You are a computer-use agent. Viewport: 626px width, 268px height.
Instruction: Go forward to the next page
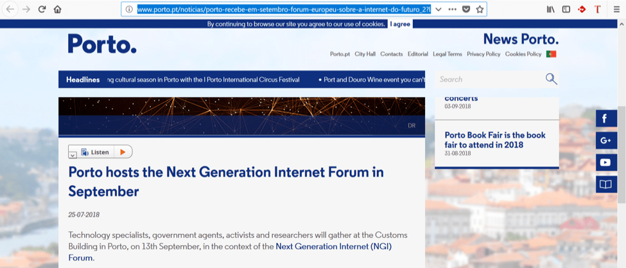(x=26, y=10)
